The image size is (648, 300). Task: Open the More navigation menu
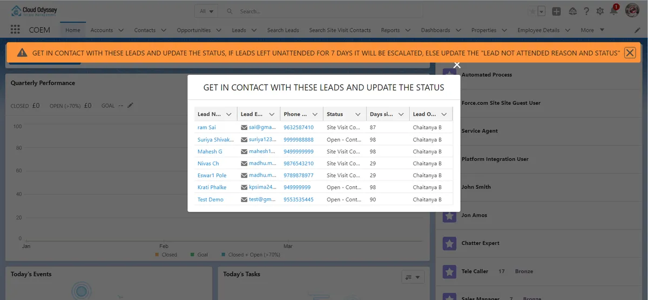(x=592, y=30)
